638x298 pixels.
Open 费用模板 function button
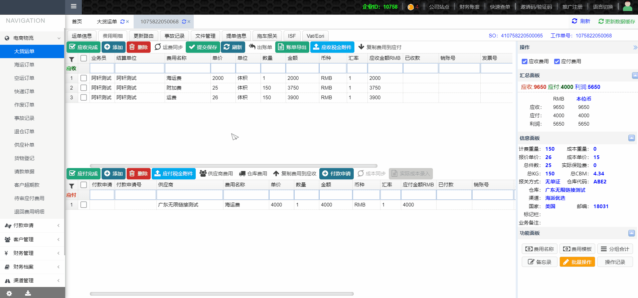[x=577, y=249]
